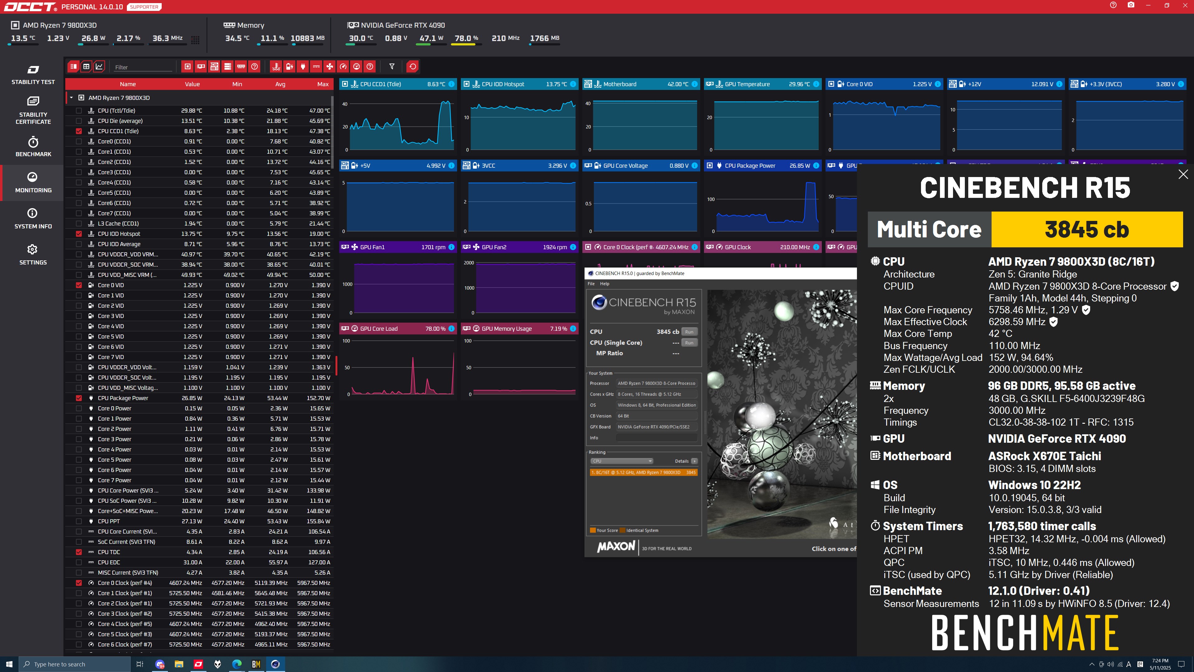Check the CPU PPT checkbox
The width and height of the screenshot is (1194, 672).
79,521
